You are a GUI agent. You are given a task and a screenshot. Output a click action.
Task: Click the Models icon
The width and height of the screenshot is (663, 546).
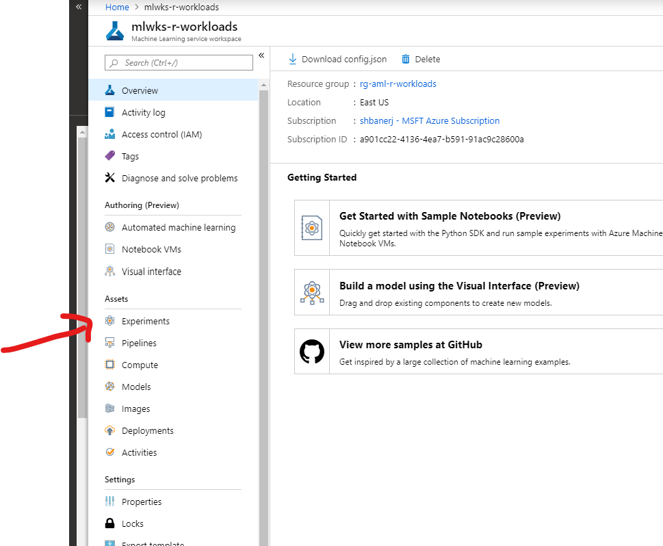tap(110, 387)
